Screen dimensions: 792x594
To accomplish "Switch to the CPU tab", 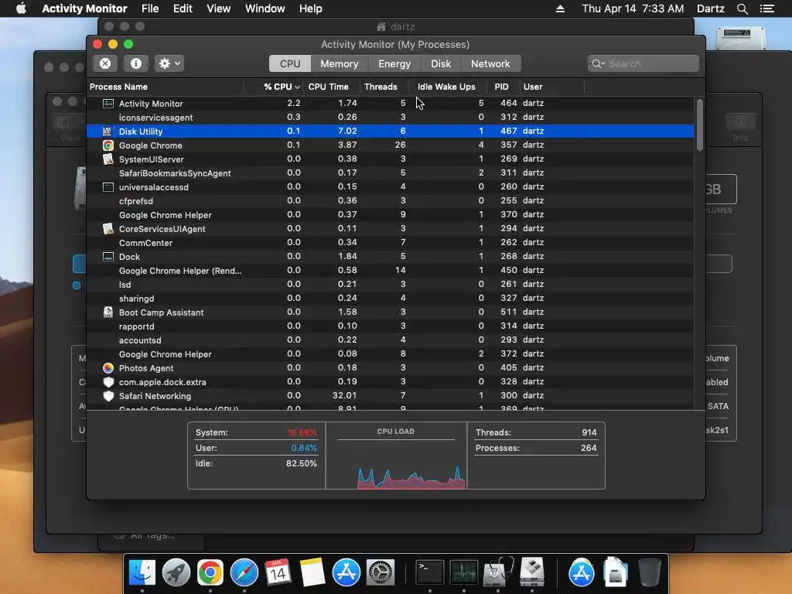I will [x=290, y=63].
